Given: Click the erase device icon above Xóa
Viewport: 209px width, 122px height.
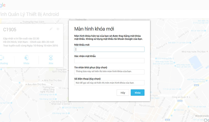Looking at the screenshot, I should pos(51,58).
